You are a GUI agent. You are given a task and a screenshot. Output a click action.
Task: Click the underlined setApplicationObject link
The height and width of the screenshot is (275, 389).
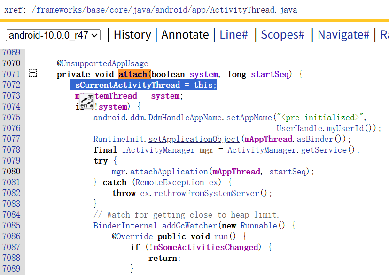[194, 139]
